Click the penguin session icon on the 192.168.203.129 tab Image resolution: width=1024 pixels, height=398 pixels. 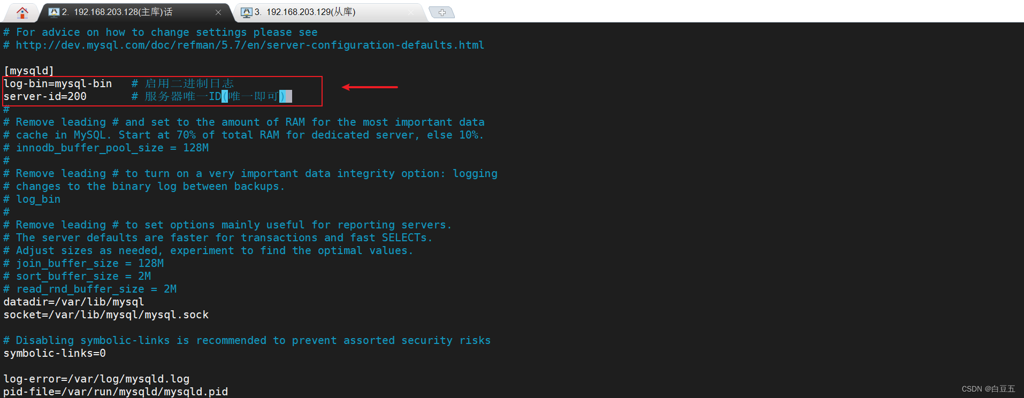click(x=246, y=12)
